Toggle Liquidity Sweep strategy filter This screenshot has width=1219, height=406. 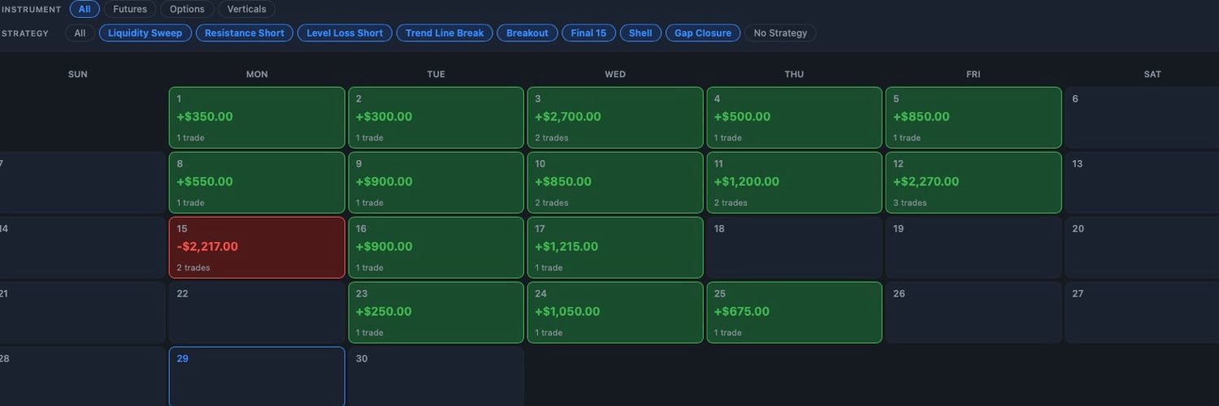pos(145,33)
